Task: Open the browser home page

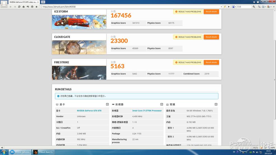Action: (x=24, y=7)
